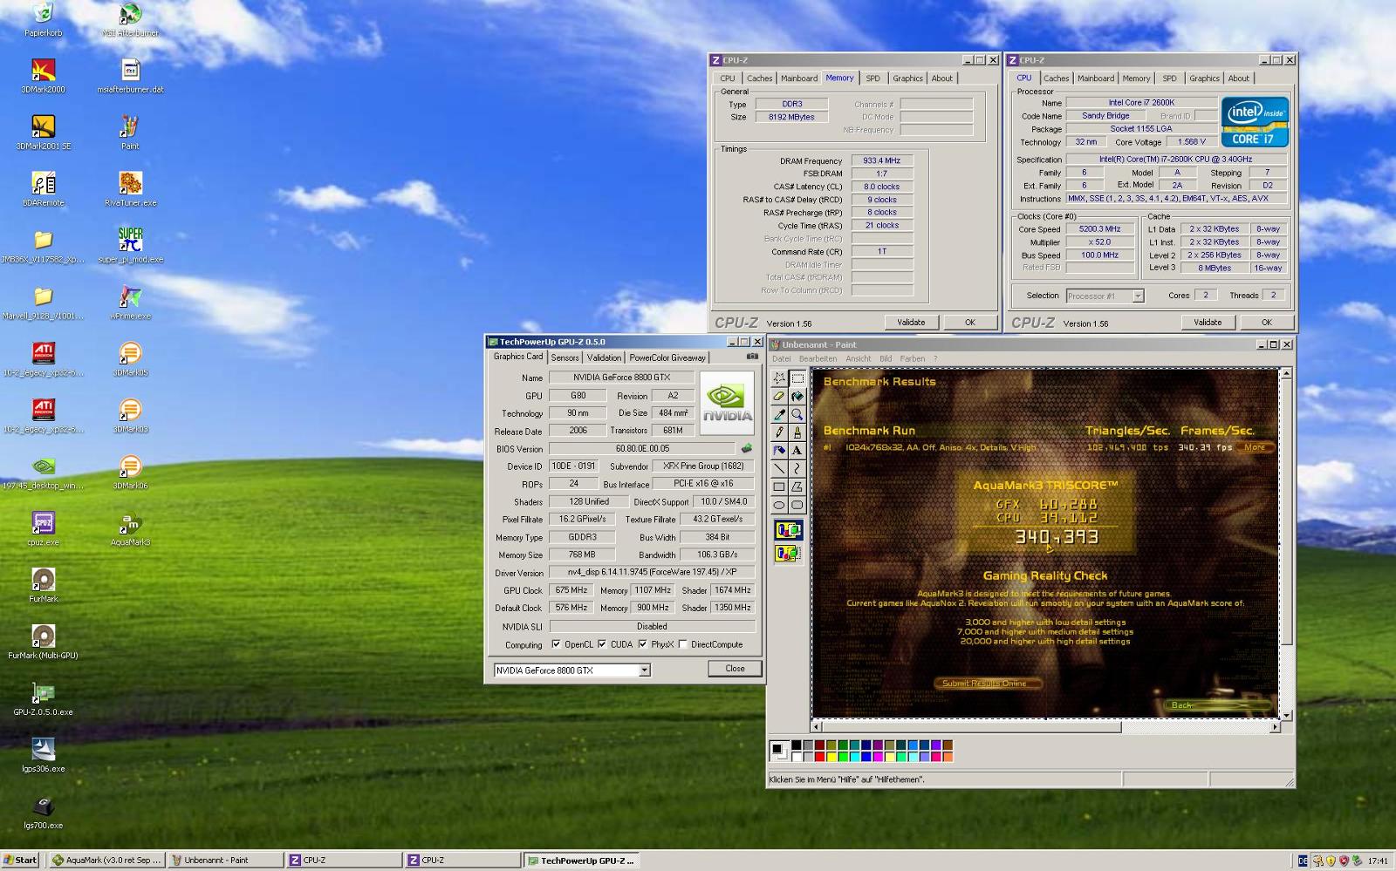Click the DRAM Frequency value 933.4 MHz
1396x871 pixels.
881,160
